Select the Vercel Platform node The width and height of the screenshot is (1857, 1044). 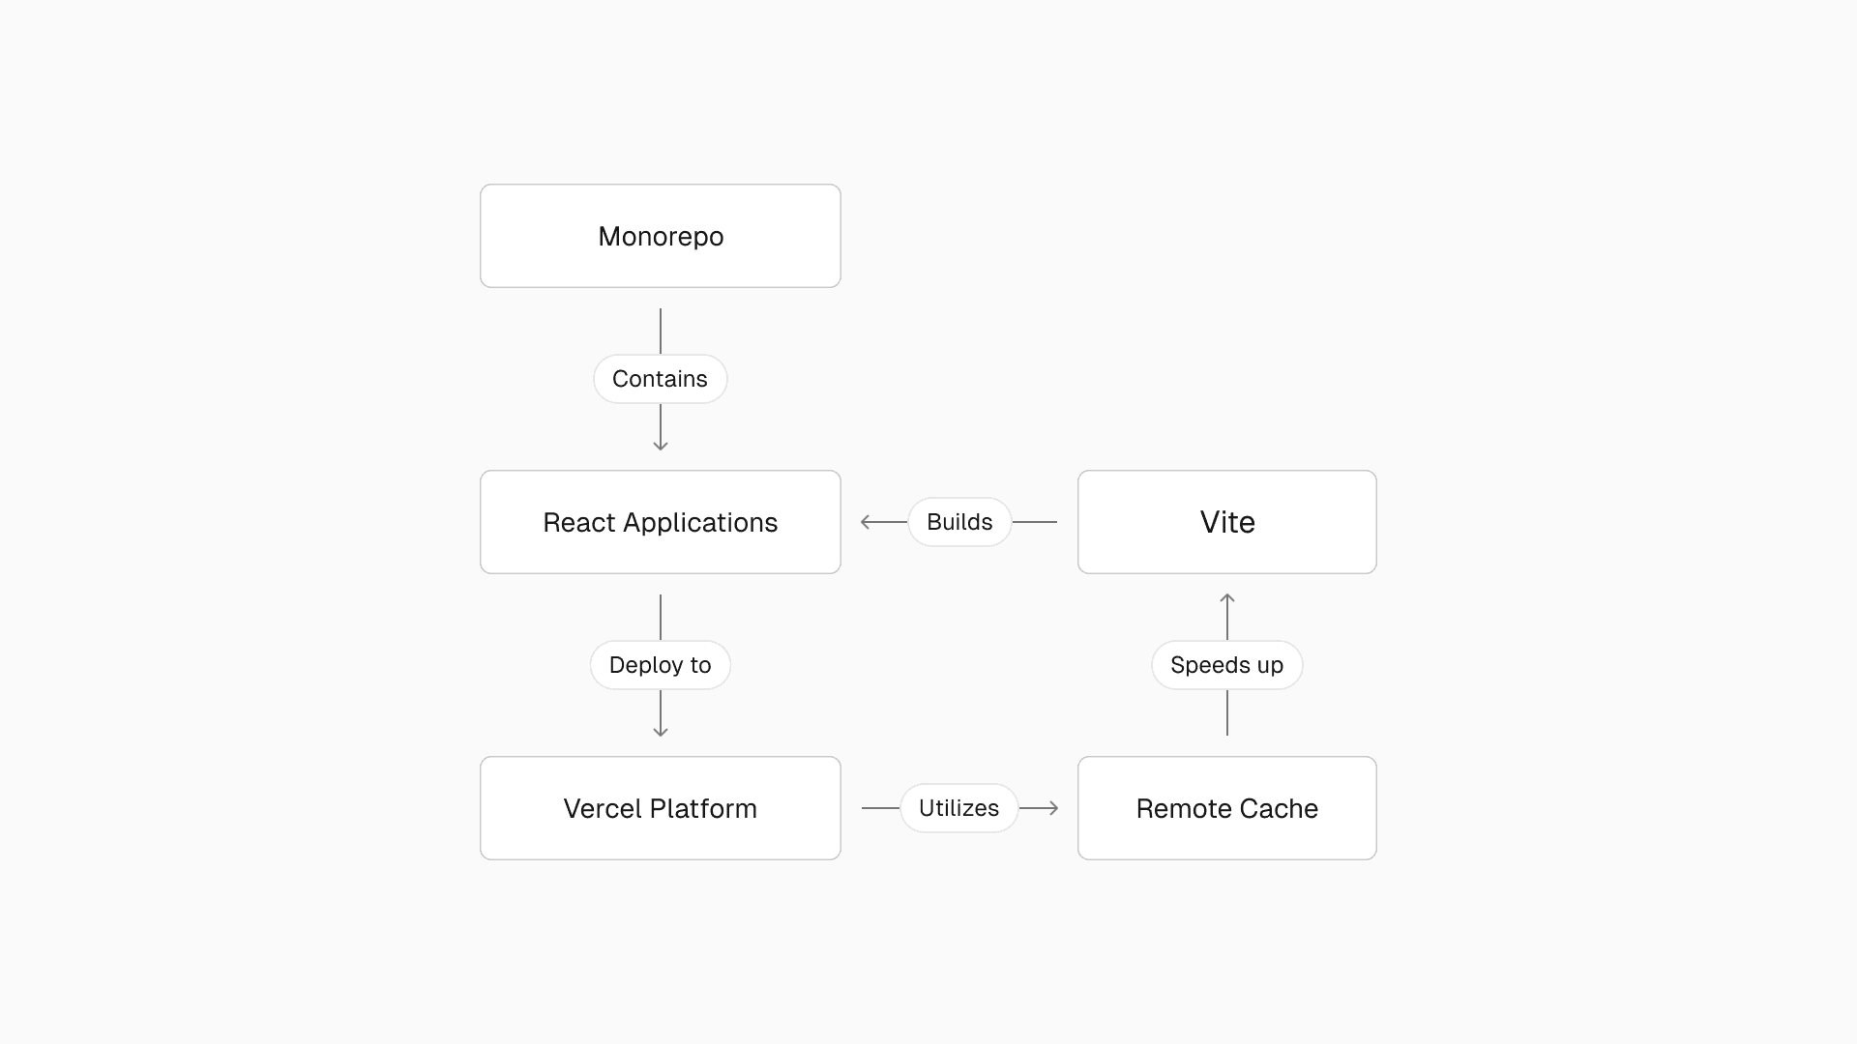(661, 808)
